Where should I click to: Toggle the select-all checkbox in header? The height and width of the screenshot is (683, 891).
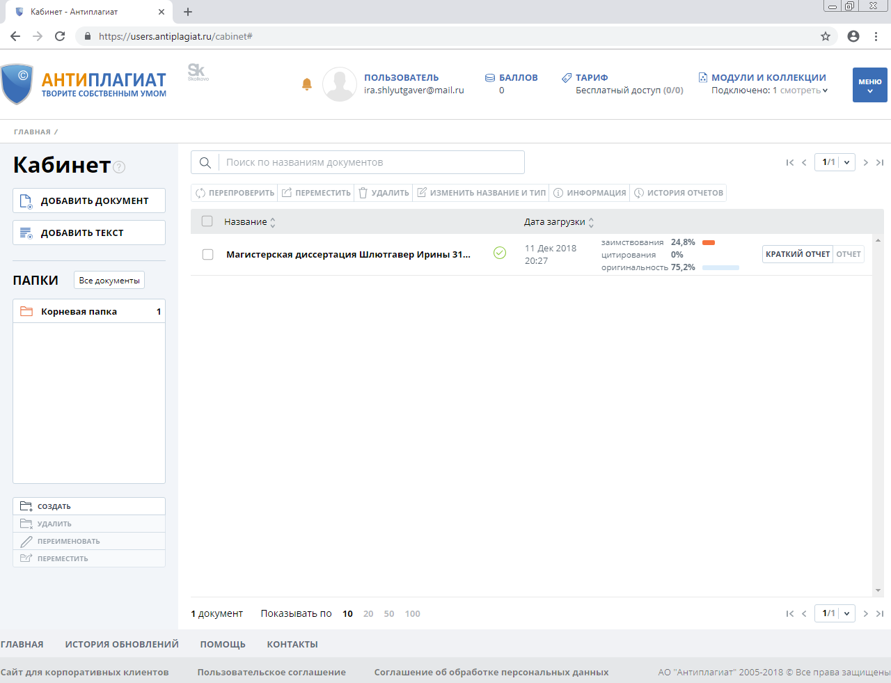pos(207,221)
